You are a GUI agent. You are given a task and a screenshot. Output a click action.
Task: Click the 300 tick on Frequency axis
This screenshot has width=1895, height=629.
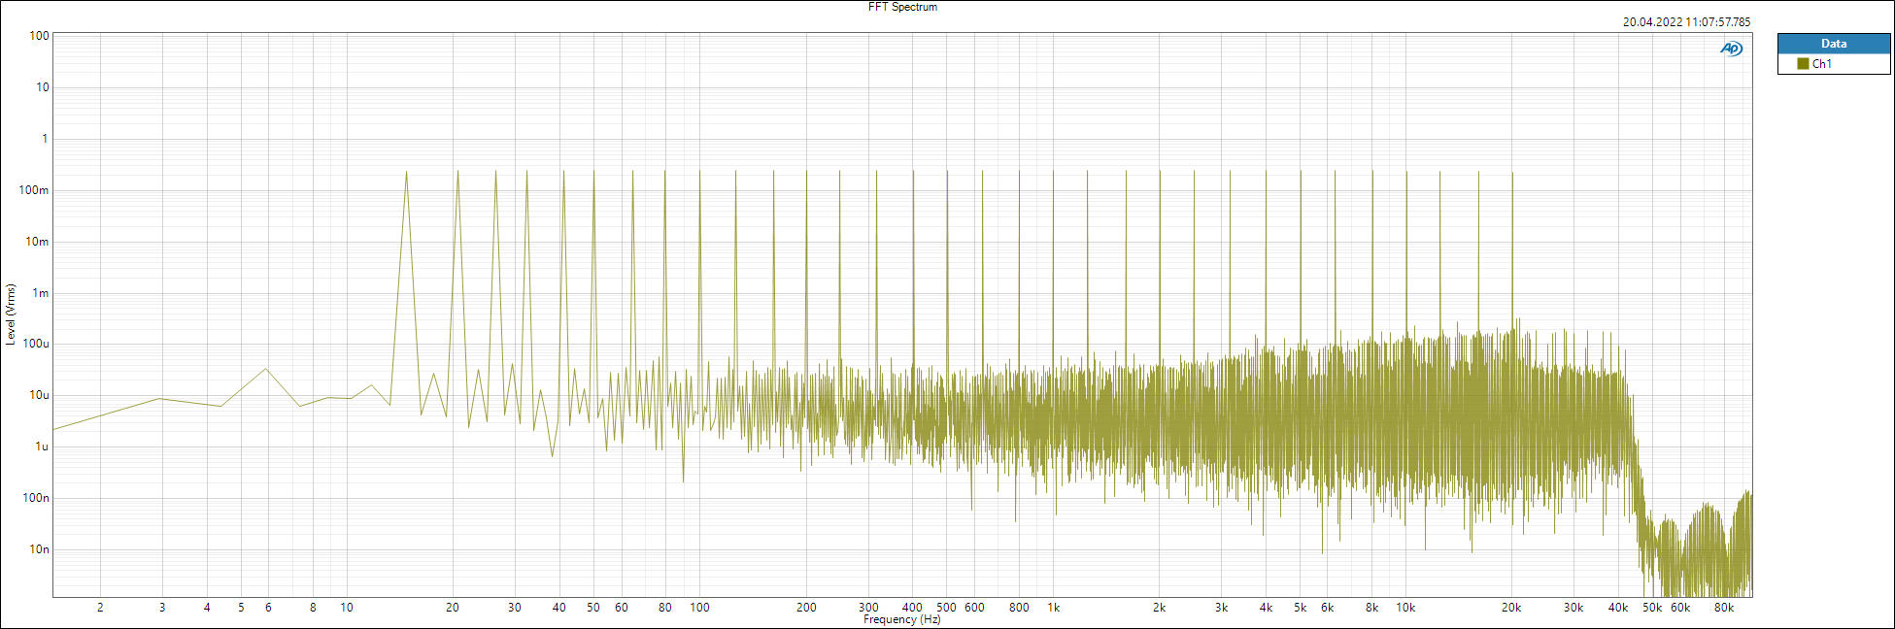868,608
